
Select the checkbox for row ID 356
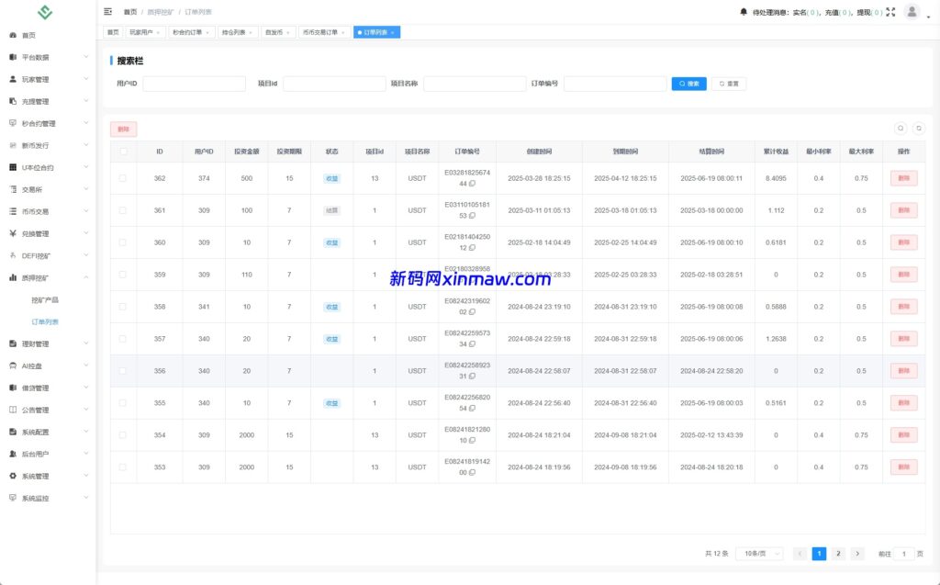tap(123, 371)
